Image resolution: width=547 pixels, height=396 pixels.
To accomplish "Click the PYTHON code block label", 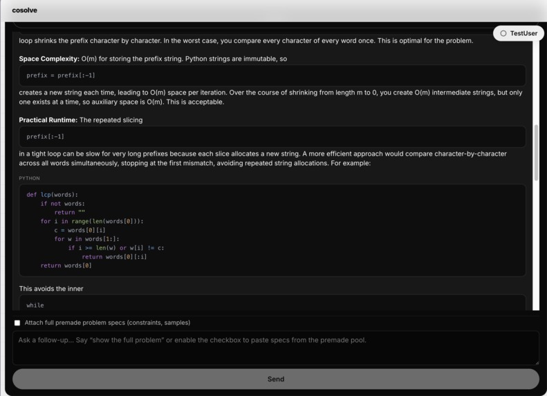I will (29, 178).
